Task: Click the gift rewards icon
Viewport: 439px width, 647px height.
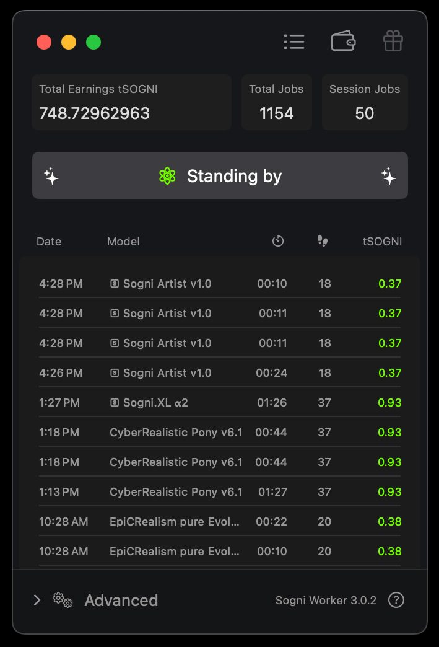Action: (393, 42)
